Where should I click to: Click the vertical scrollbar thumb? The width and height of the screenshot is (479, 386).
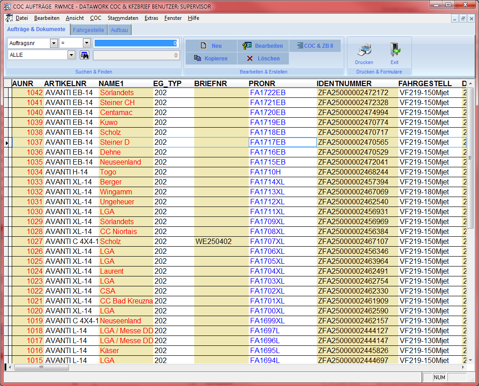click(x=470, y=158)
